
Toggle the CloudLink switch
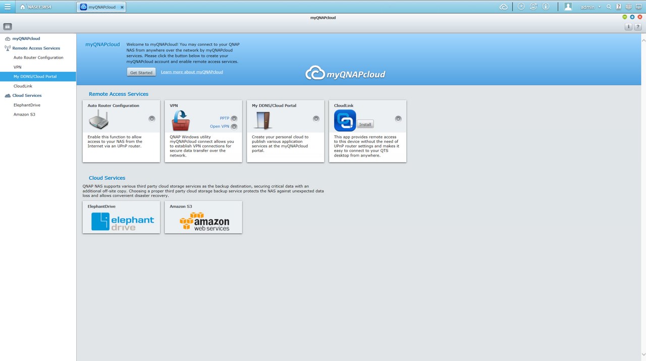[x=398, y=119]
